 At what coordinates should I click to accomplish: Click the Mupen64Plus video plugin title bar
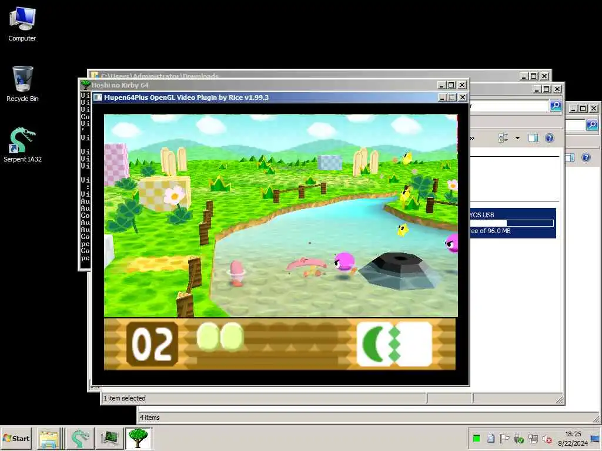click(x=265, y=97)
